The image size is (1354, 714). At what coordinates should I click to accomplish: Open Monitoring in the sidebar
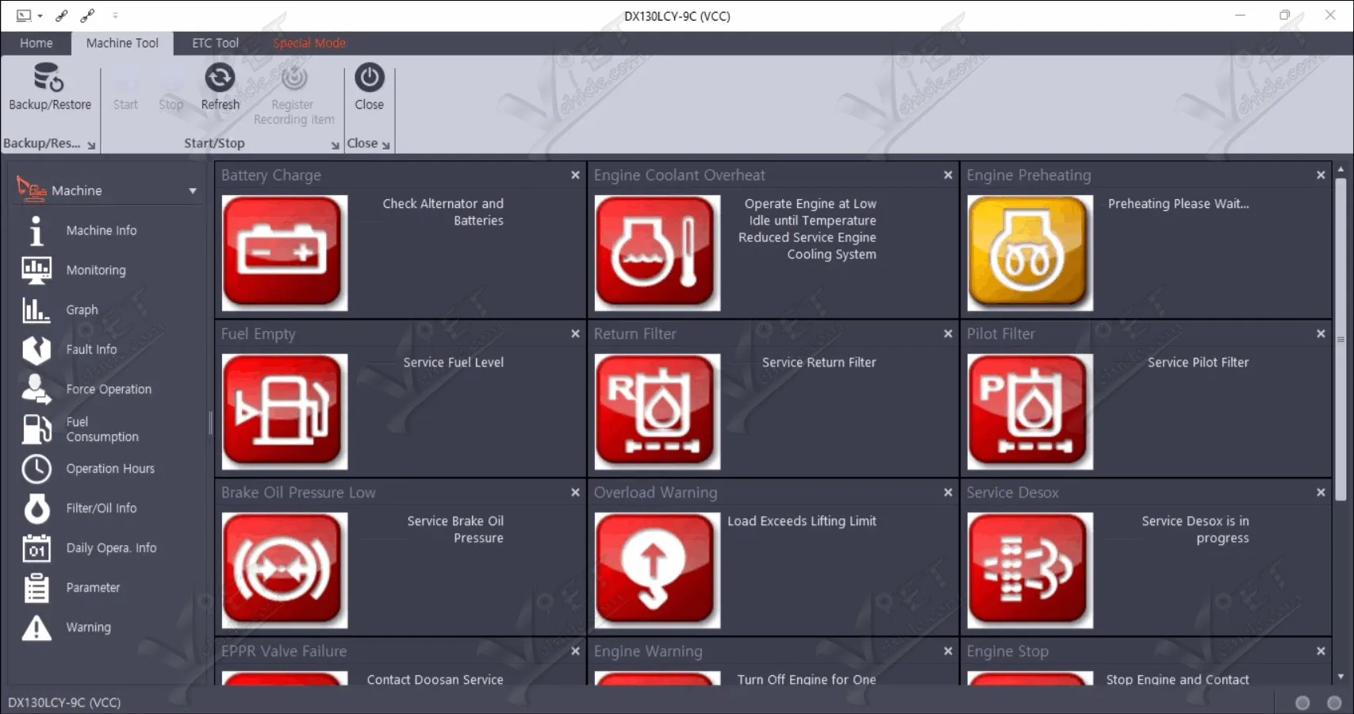pos(96,270)
